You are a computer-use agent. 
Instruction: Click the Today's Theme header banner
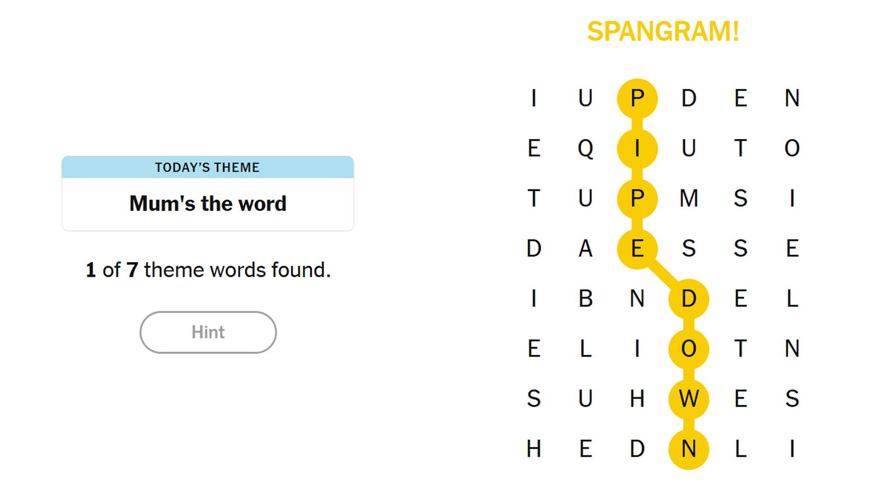[x=208, y=167]
